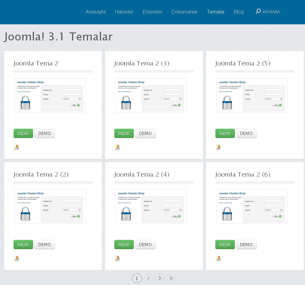Image resolution: width=305 pixels, height=285 pixels.
Task: Open the Blog menu item
Action: [239, 12]
